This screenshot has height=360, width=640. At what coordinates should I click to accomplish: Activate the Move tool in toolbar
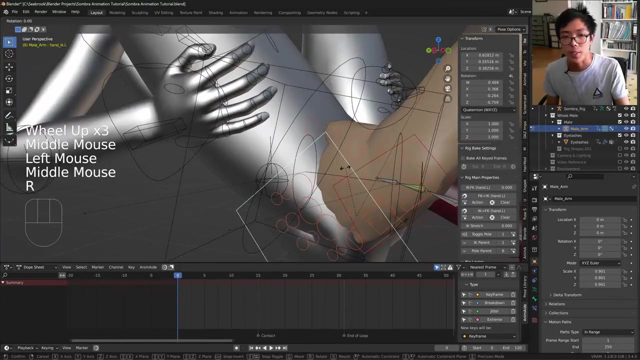(9, 66)
